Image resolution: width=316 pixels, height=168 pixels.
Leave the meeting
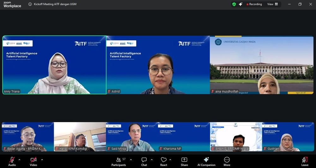click(x=305, y=160)
